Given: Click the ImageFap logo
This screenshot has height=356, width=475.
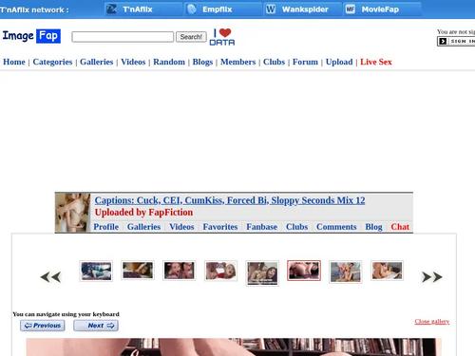Looking at the screenshot, I should (31, 36).
